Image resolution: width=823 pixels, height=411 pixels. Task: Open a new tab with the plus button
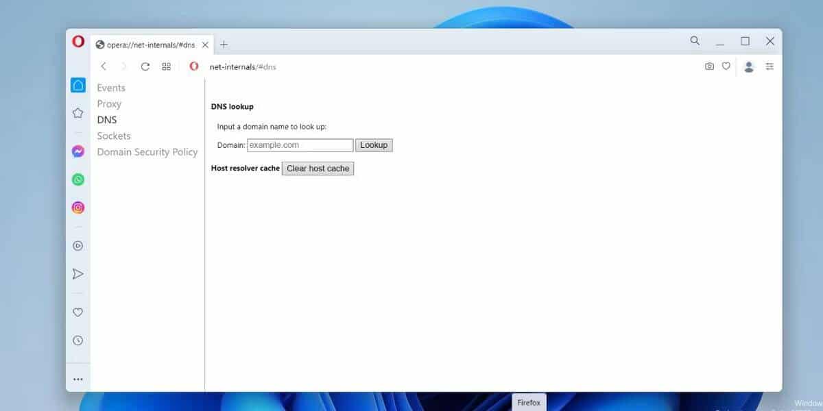[x=224, y=45]
